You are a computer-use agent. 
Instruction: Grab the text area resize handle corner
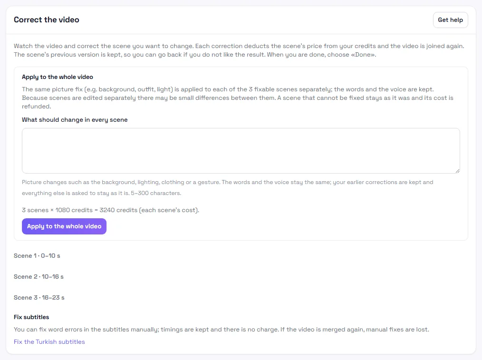click(457, 171)
